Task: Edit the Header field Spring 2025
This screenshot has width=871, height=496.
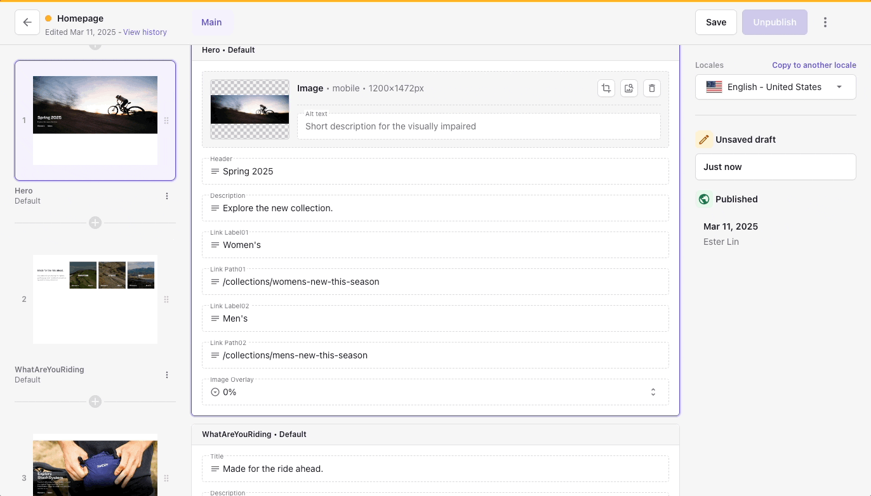Action: tap(435, 171)
